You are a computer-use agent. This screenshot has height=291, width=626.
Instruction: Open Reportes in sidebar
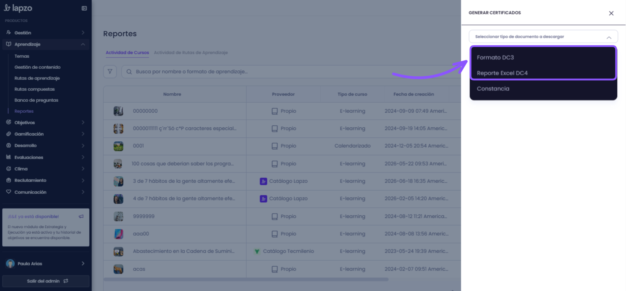point(24,111)
